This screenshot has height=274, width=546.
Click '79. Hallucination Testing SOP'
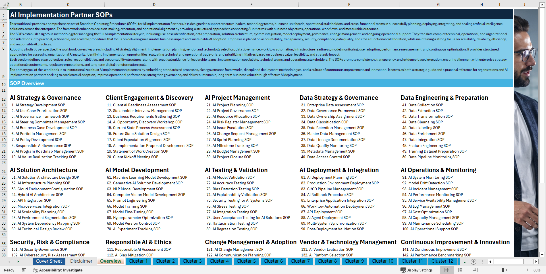(x=232, y=223)
